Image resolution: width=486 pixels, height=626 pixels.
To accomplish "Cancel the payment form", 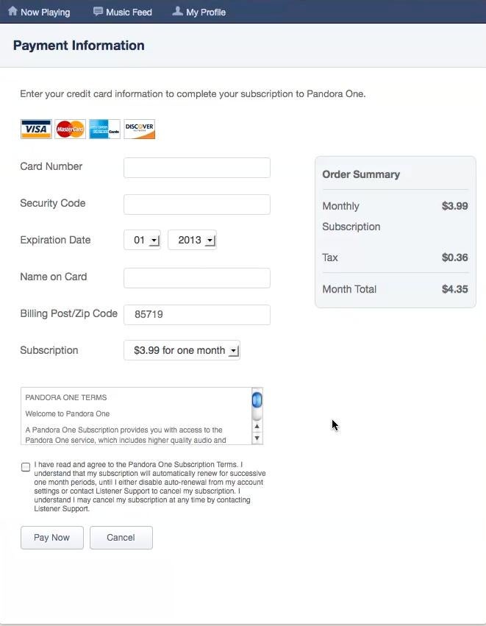I will coord(121,538).
